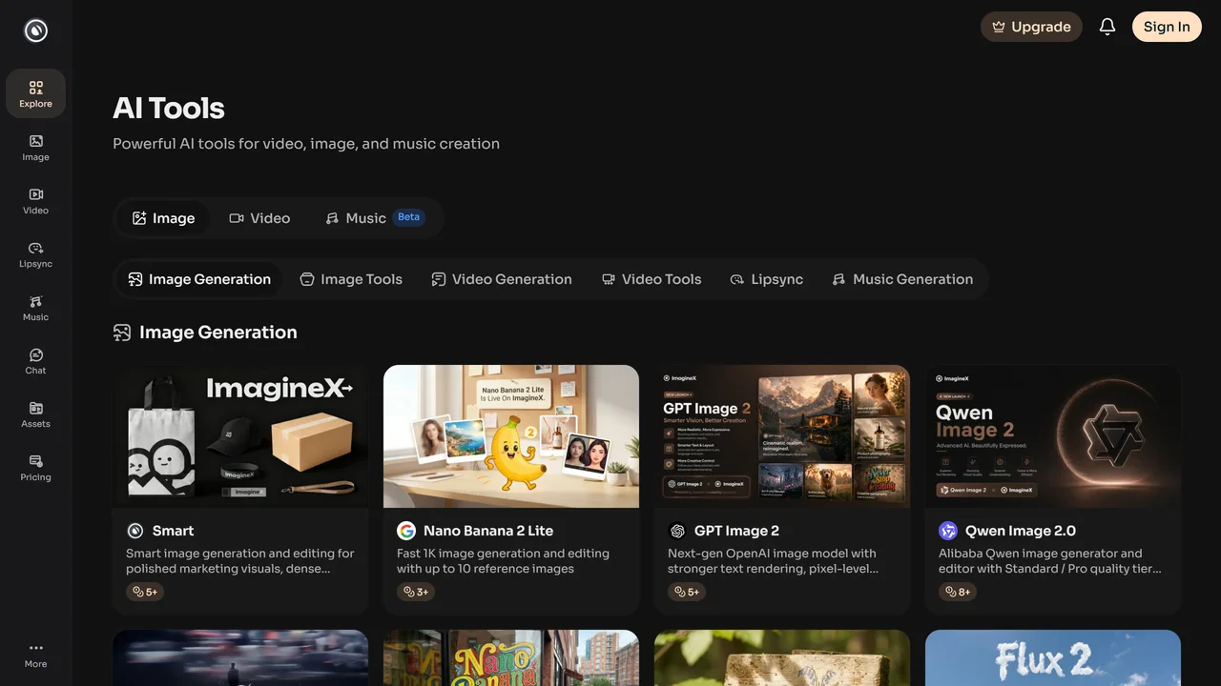
Task: Select the Lipsync filter
Action: tap(766, 279)
